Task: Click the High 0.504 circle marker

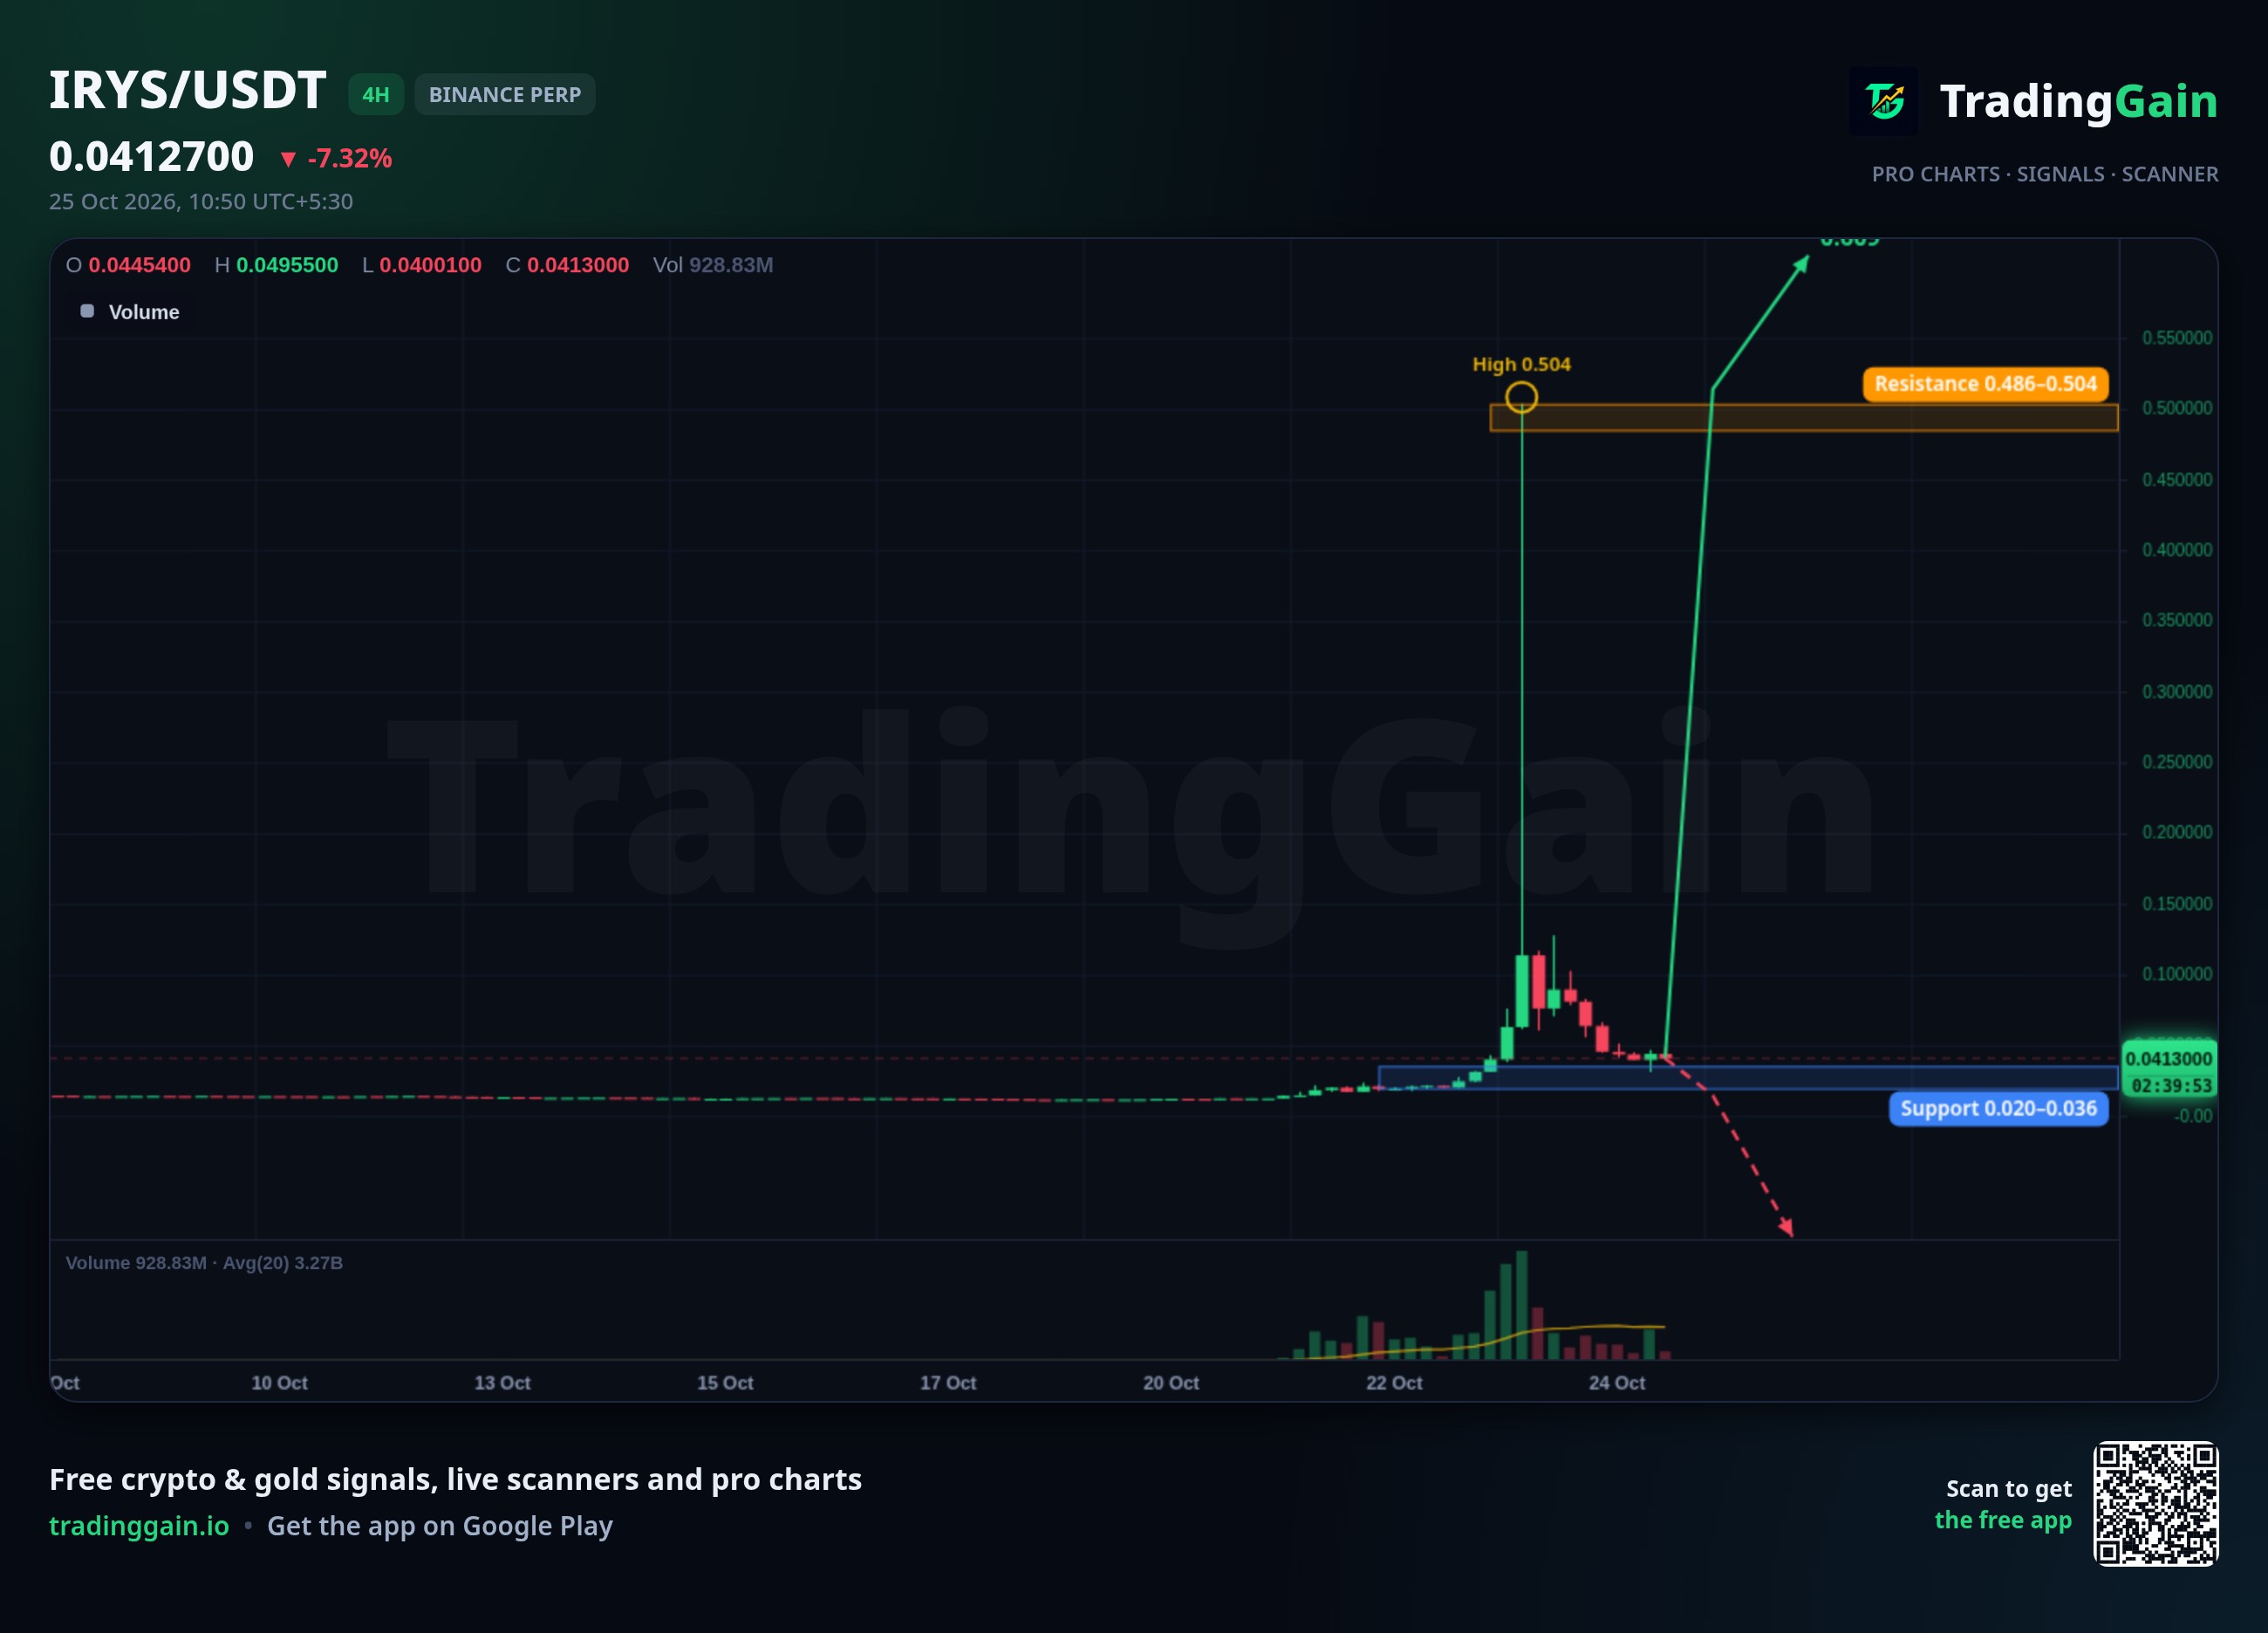Action: 1521,397
